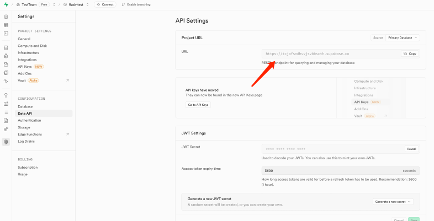The height and width of the screenshot is (221, 434).
Task: Click the Connect button in top bar
Action: pyautogui.click(x=105, y=4)
